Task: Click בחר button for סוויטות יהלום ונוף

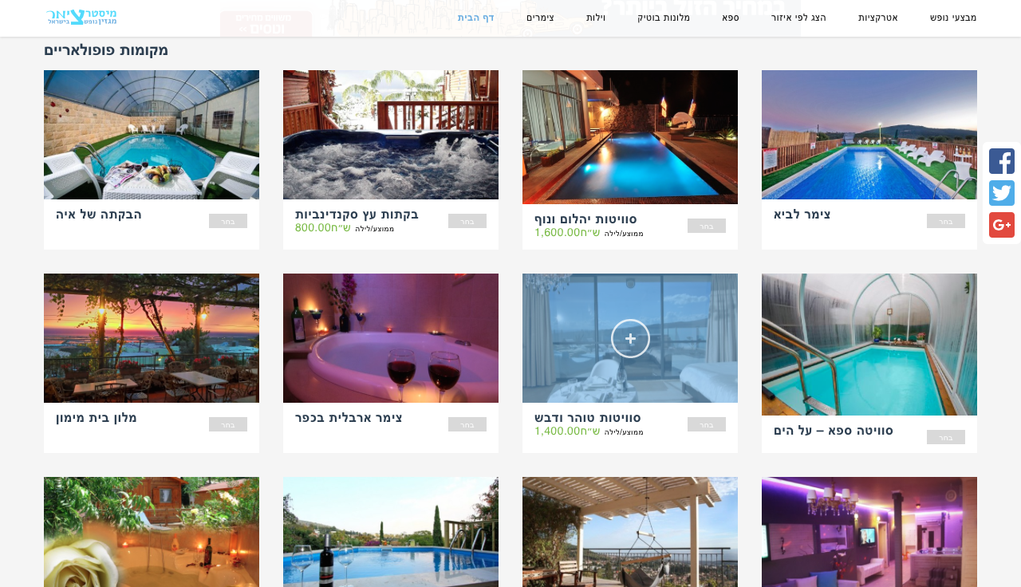Action: 707,226
